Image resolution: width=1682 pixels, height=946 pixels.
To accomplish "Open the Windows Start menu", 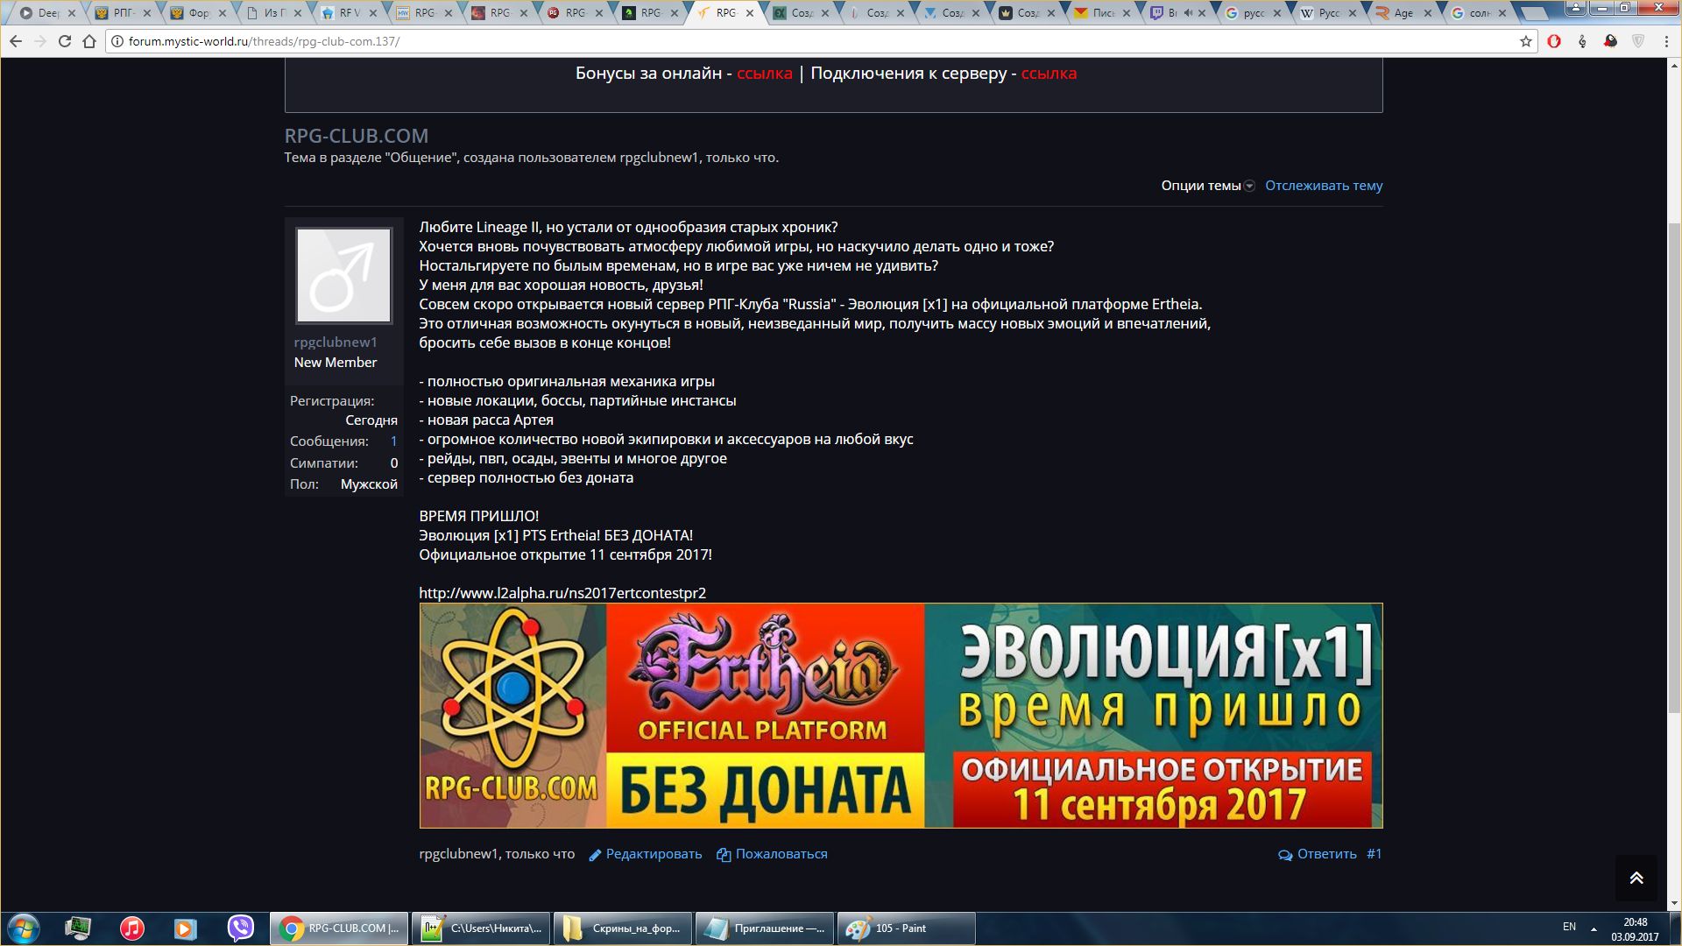I will click(x=23, y=928).
